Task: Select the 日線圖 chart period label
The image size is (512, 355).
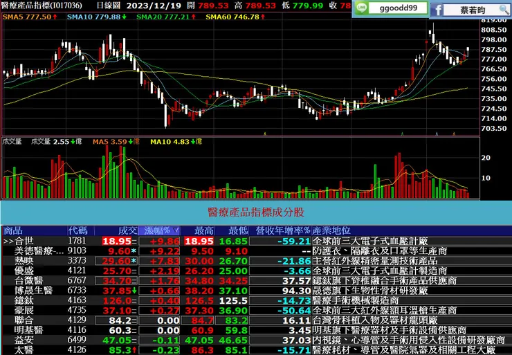Action: click(x=109, y=6)
